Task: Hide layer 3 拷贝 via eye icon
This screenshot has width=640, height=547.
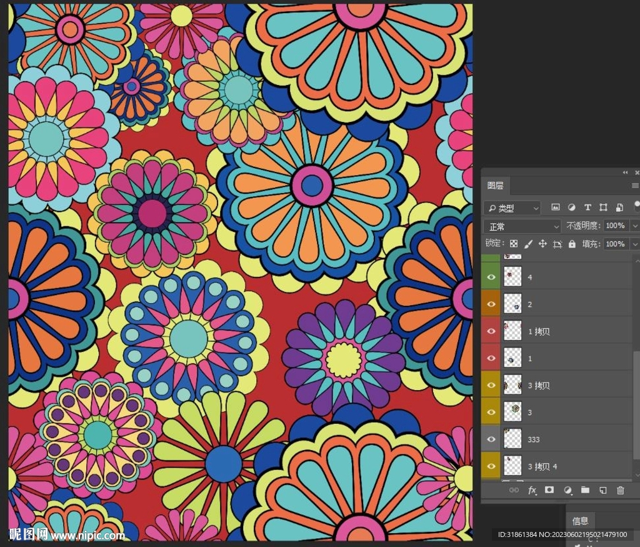Action: pos(491,385)
